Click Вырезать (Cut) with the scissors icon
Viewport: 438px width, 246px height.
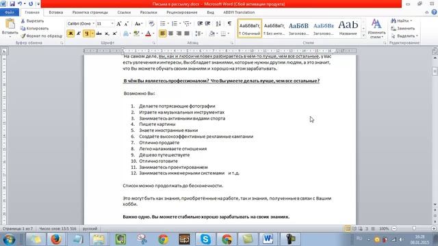32,21
